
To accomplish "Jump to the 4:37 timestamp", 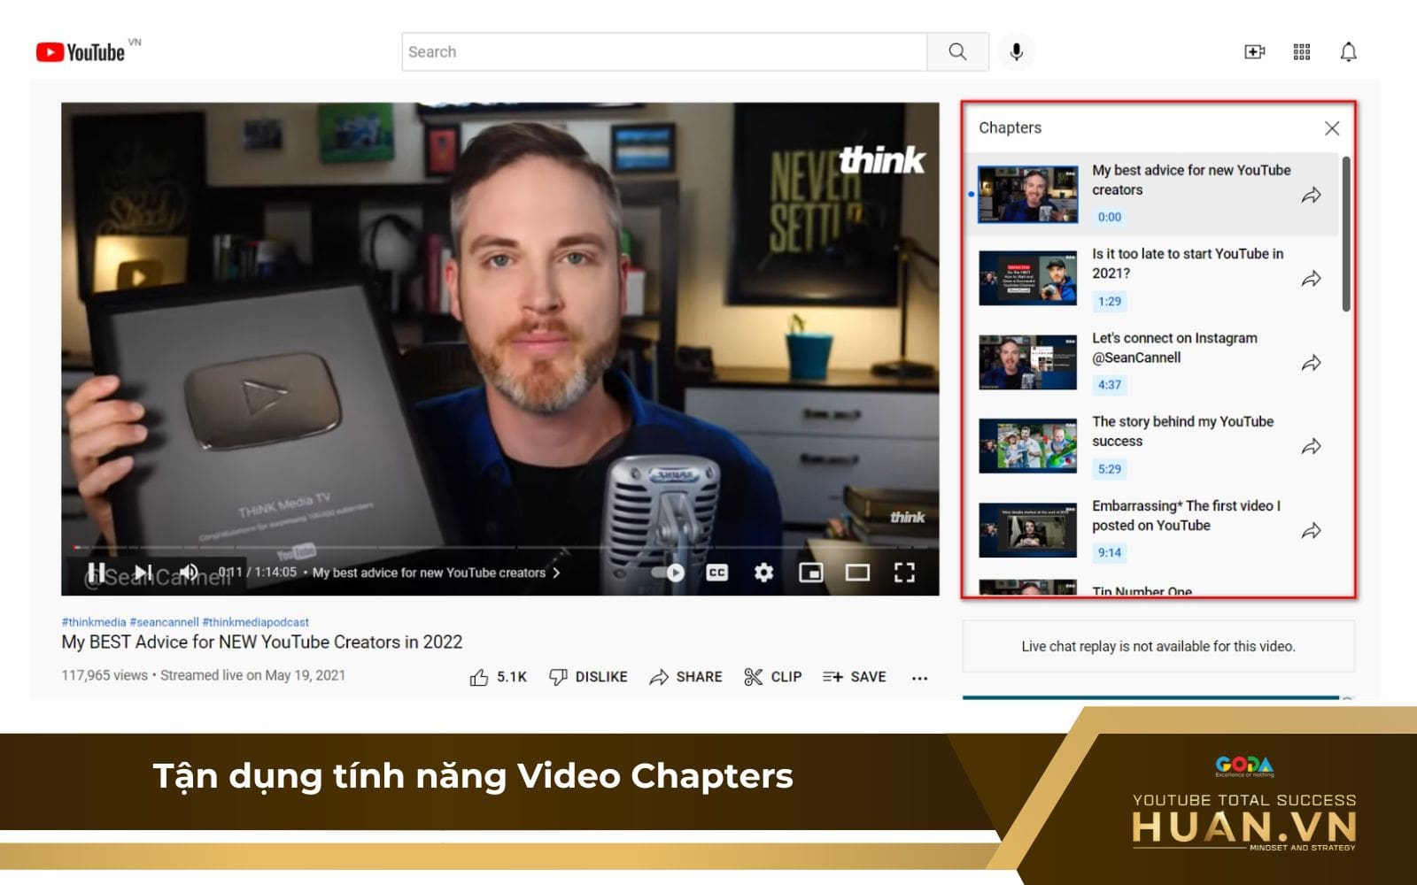I will [1110, 385].
